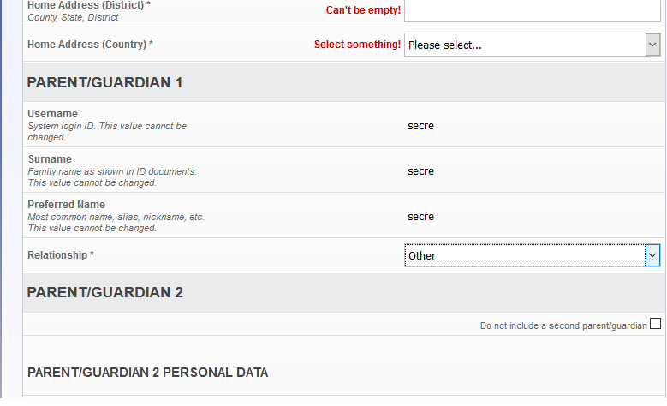Click the Preferred Name value "secre"
Viewport: 667px width, 406px height.
coord(420,217)
